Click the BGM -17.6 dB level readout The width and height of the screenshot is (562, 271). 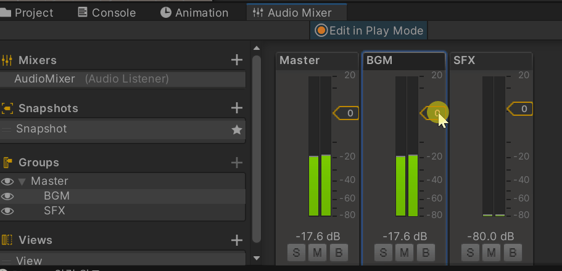pyautogui.click(x=405, y=237)
